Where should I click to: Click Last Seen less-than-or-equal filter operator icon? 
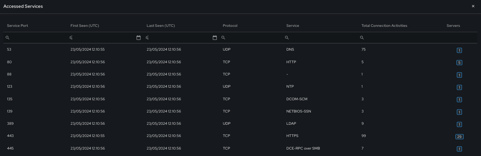[147, 38]
